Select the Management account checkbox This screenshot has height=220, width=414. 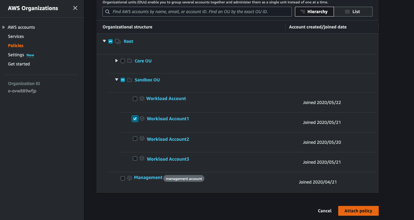pos(123,178)
